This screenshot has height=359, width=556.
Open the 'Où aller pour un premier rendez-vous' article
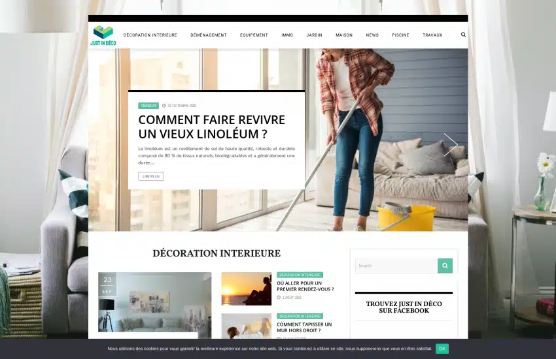pyautogui.click(x=305, y=286)
